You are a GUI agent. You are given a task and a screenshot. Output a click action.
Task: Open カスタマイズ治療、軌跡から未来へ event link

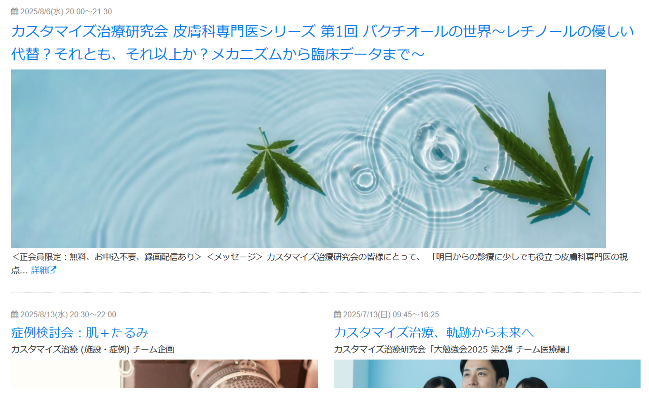[x=434, y=332]
